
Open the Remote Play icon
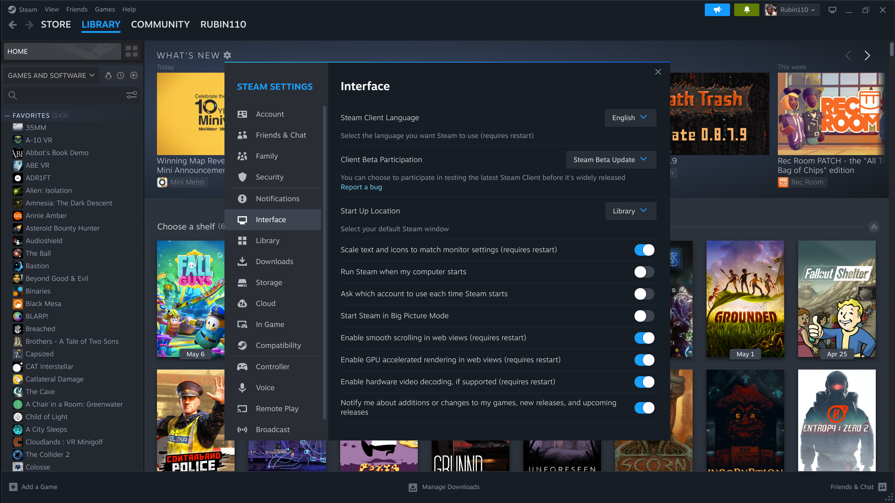(x=242, y=409)
